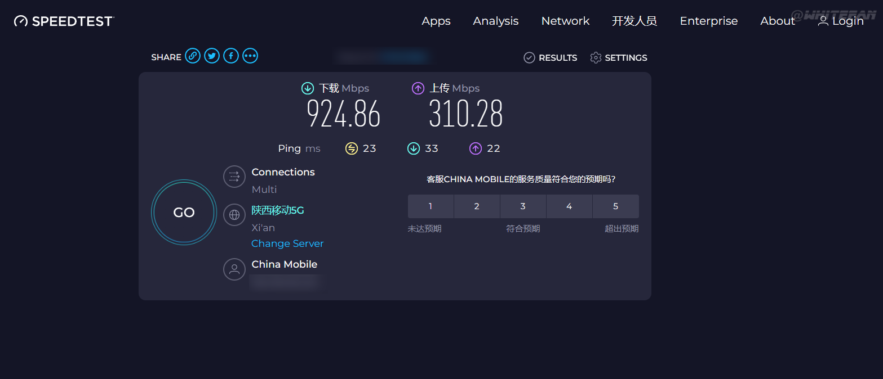This screenshot has height=379, width=883.
Task: Rate service quality 1
Action: (431, 206)
